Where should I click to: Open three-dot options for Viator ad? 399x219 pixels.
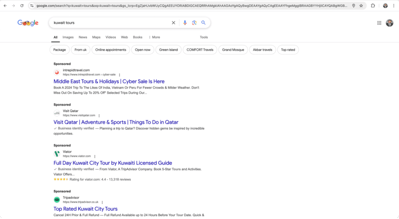pyautogui.click(x=95, y=156)
